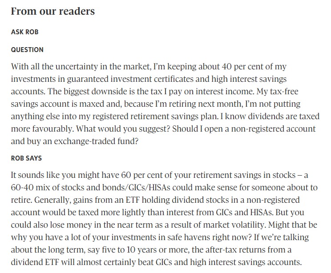Click the 'QUESTION' label
The height and width of the screenshot is (273, 331).
pyautogui.click(x=27, y=50)
